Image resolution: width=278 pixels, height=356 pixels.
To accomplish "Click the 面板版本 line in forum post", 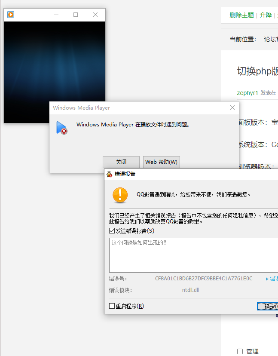I will pyautogui.click(x=258, y=123).
